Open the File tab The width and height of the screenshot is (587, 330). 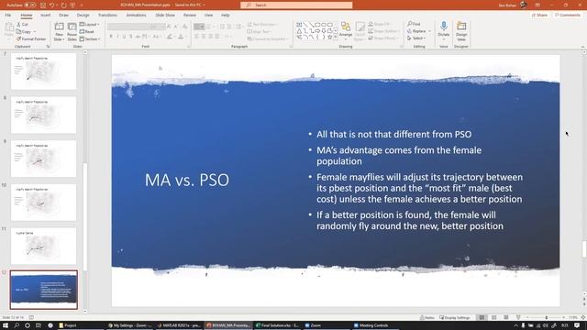[x=8, y=15]
